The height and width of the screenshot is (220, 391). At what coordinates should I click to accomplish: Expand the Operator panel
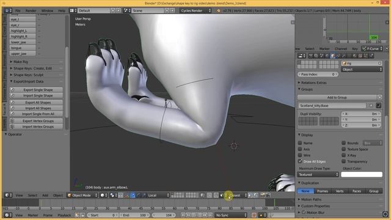pos(15,134)
